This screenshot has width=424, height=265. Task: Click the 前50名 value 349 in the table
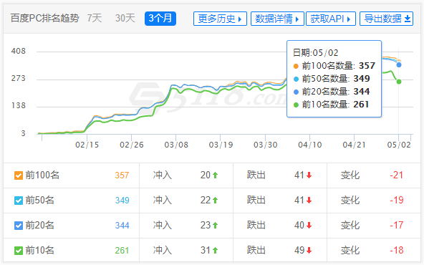point(122,201)
